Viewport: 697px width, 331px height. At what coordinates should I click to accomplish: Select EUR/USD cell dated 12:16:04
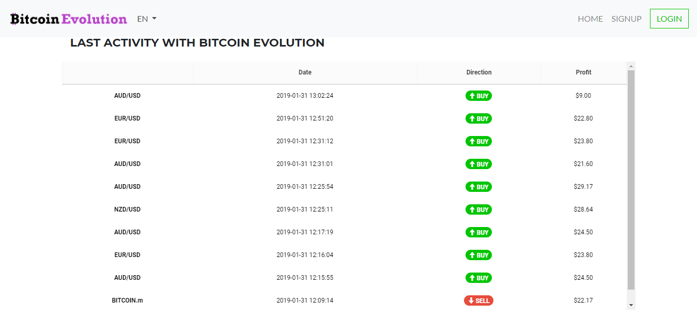point(128,255)
